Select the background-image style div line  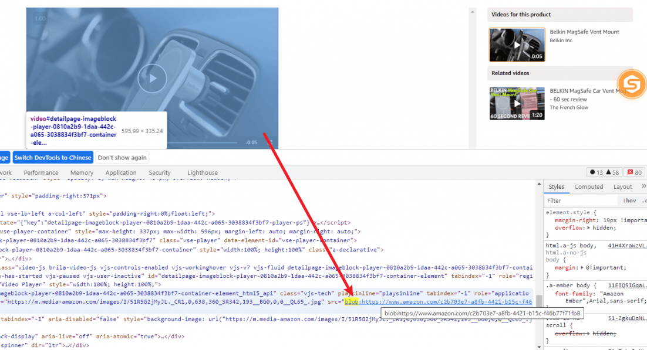[x=267, y=319]
